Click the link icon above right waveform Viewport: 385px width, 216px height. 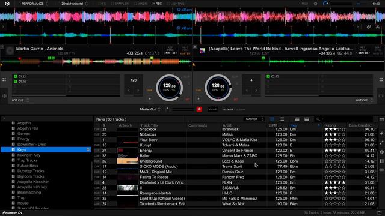[x=369, y=26]
